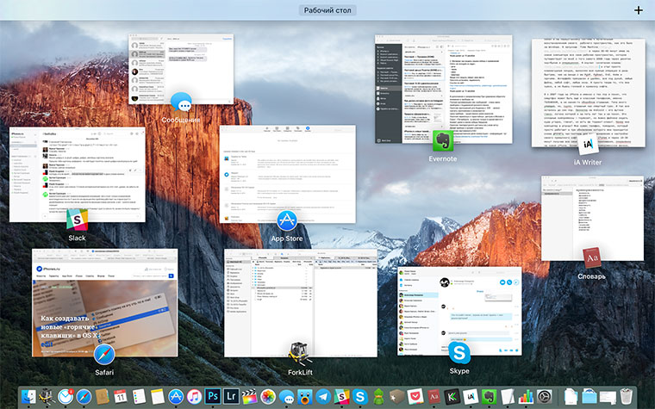655x409 pixels.
Task: Switch to the Skype window thumbnail
Action: point(459,312)
